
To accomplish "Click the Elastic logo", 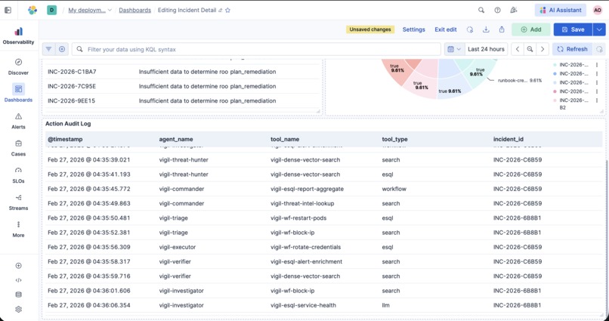I will tap(32, 10).
